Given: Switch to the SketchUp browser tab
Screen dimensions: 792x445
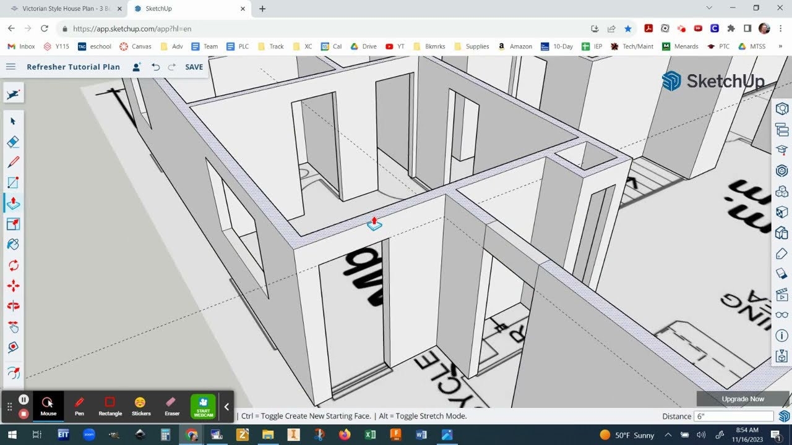Looking at the screenshot, I should 189,9.
